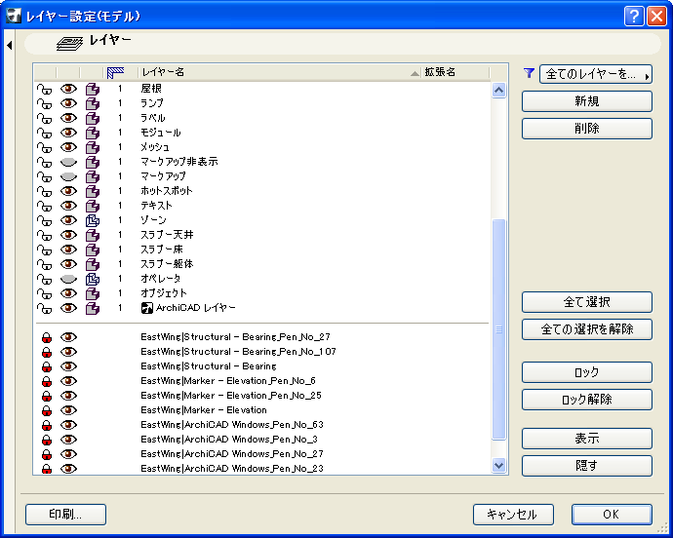Collapse the left panel with black triangle
Viewport: 673px width, 538px height.
pos(10,45)
